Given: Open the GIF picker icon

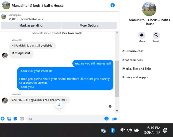Looking at the screenshot, I should point(22,119).
